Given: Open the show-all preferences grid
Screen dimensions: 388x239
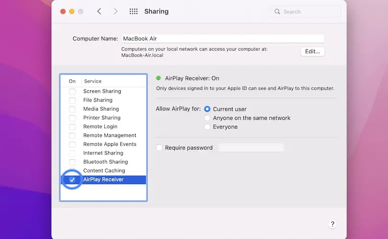Looking at the screenshot, I should [134, 11].
